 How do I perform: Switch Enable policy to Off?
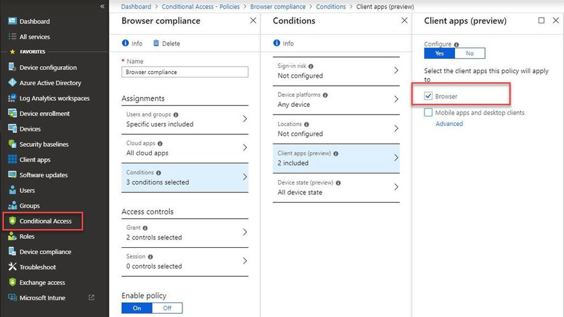167,308
